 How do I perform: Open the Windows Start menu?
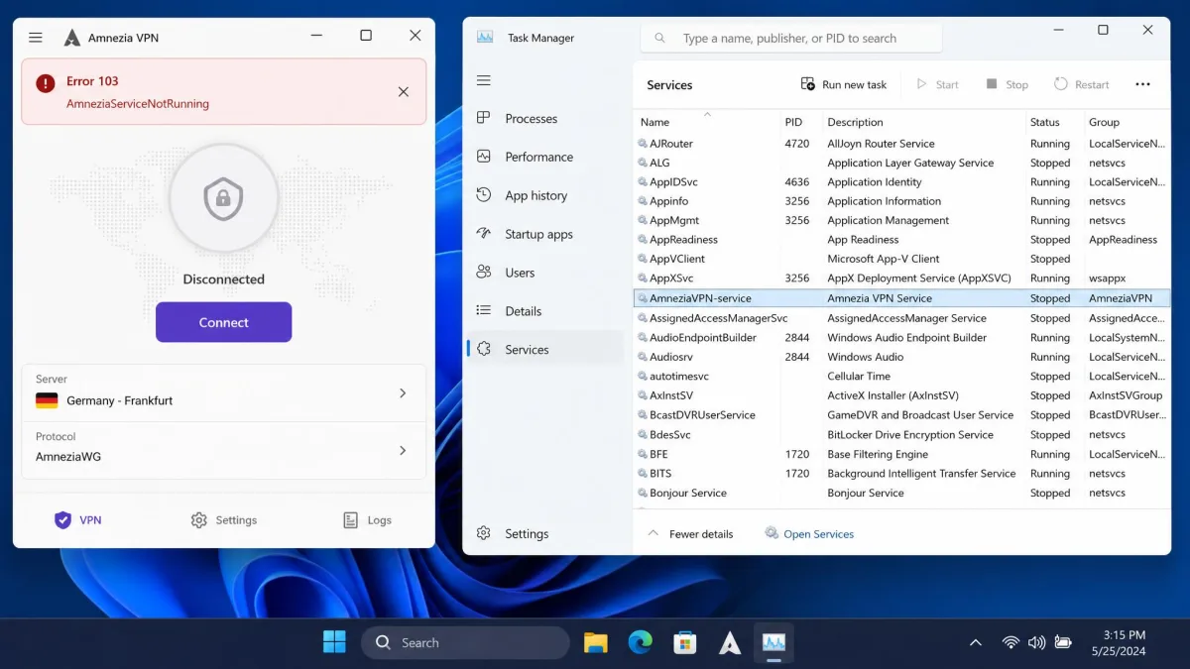click(334, 642)
